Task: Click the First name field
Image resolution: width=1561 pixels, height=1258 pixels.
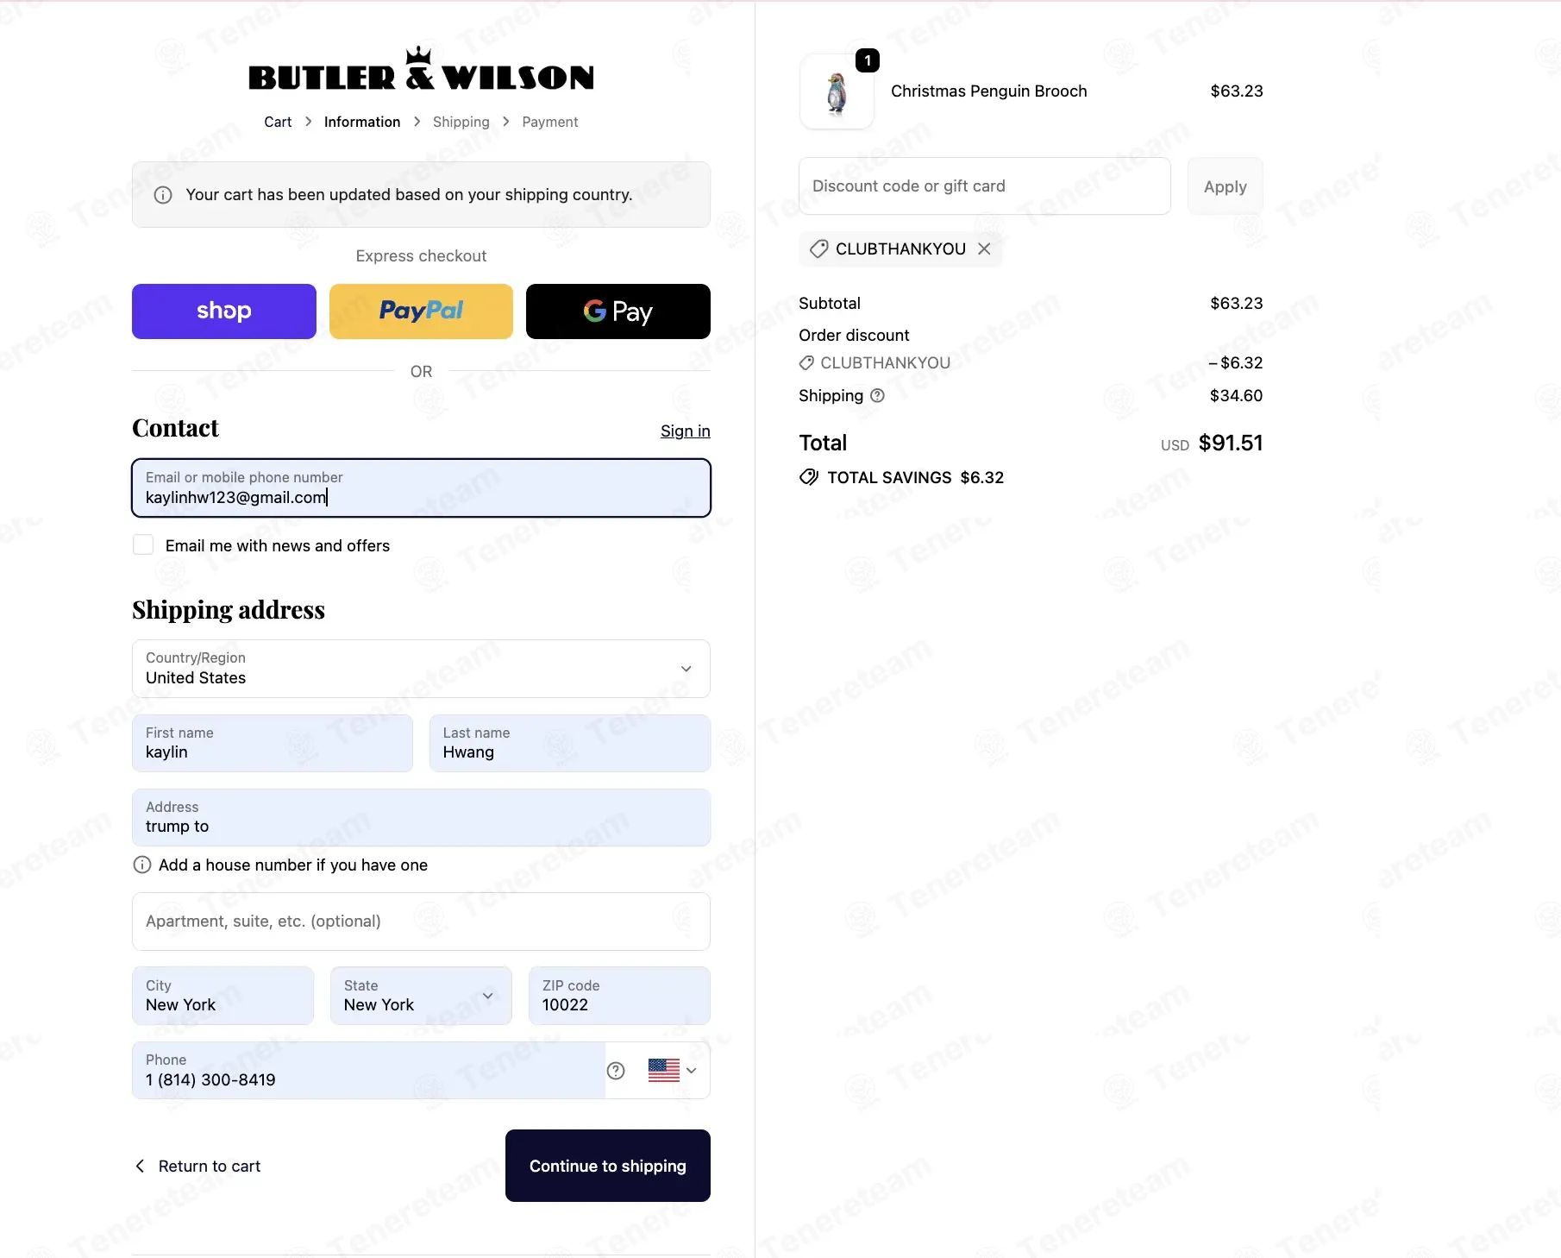Action: 273,743
